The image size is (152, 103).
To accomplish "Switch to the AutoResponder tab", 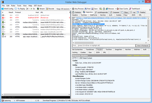I will pos(102,12).
